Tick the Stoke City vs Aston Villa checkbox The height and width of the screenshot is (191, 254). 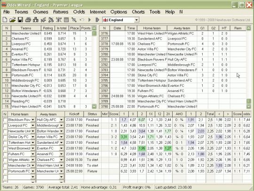(5, 137)
